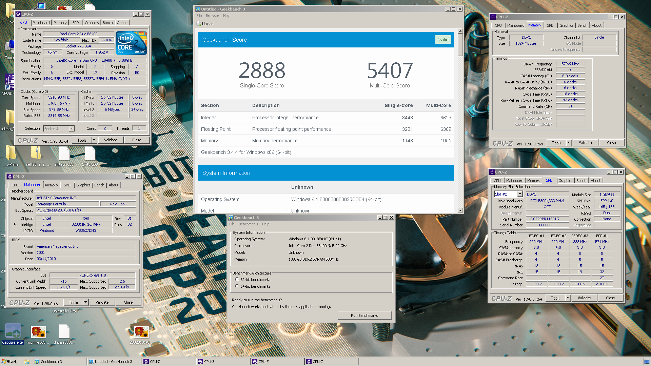Expand Tools arrow in CPU-Z CPU window
This screenshot has width=651, height=366.
click(x=94, y=140)
